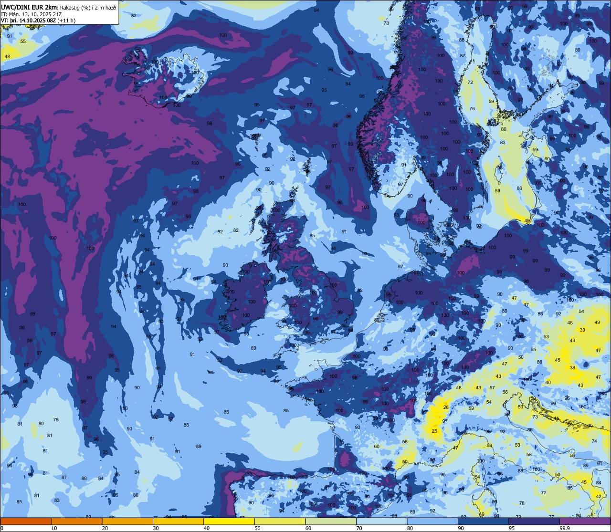This screenshot has width=611, height=532.
Task: Click the purple above-99.9 legend swatch
Action: [x=585, y=521]
